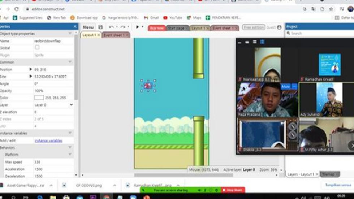This screenshot has width=354, height=199.
Task: Close the Properties panel
Action: pyautogui.click(x=75, y=26)
